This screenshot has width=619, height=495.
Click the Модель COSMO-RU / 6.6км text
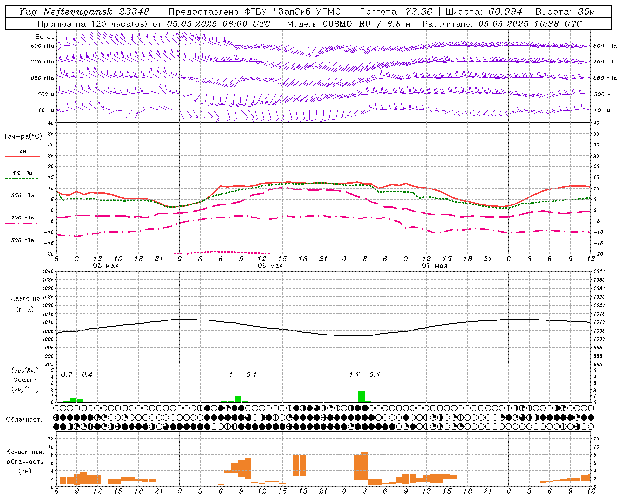[349, 24]
